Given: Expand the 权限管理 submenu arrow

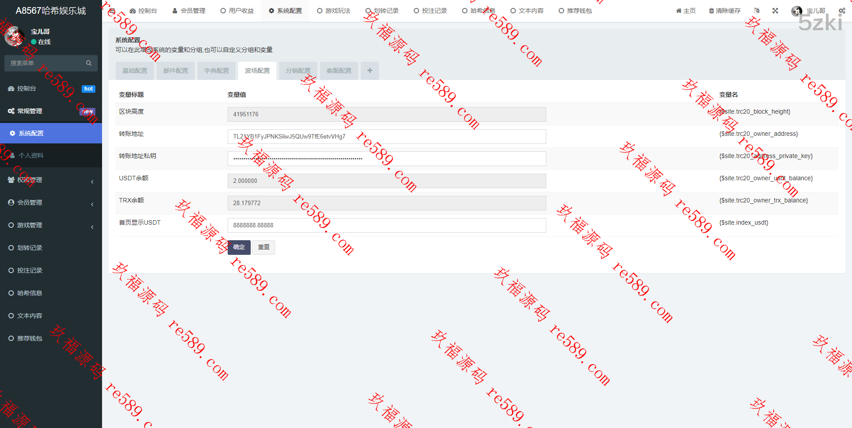Looking at the screenshot, I should point(92,182).
